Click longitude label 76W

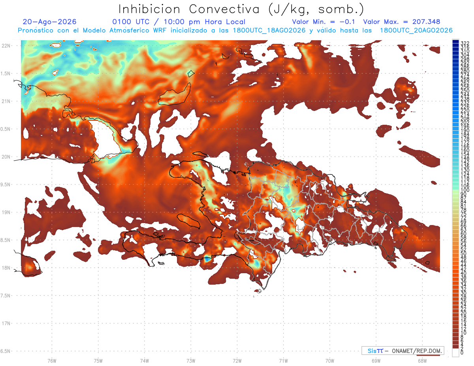pos(52,360)
